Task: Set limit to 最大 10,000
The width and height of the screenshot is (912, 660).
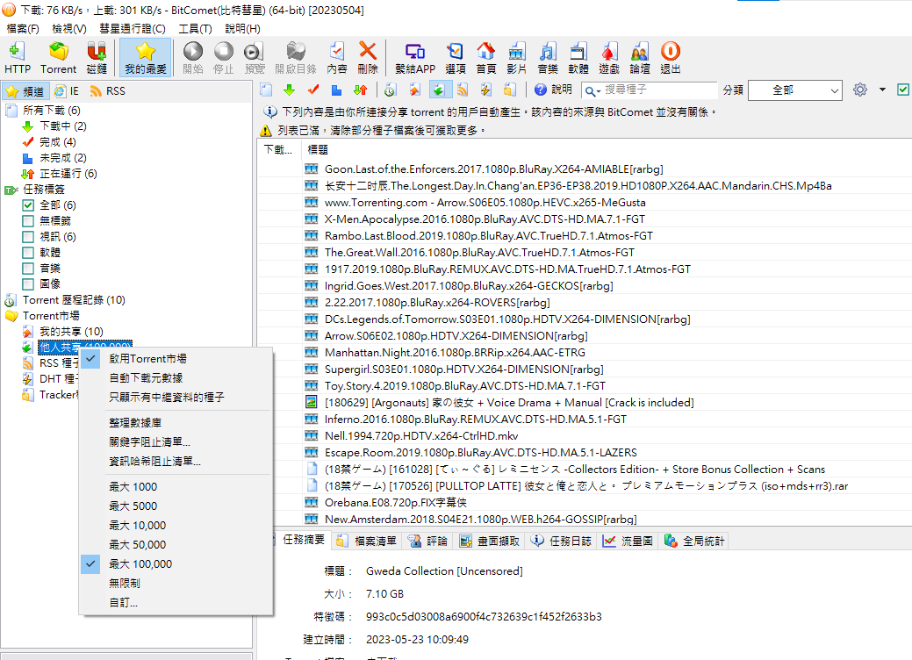Action: (176, 525)
